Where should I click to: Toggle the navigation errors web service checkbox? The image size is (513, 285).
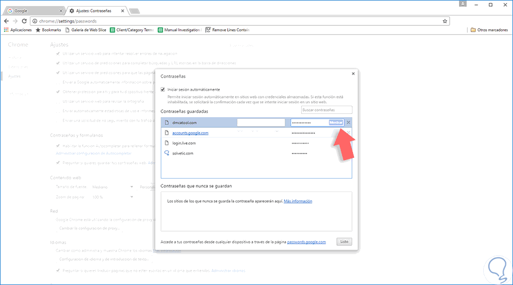(x=58, y=53)
